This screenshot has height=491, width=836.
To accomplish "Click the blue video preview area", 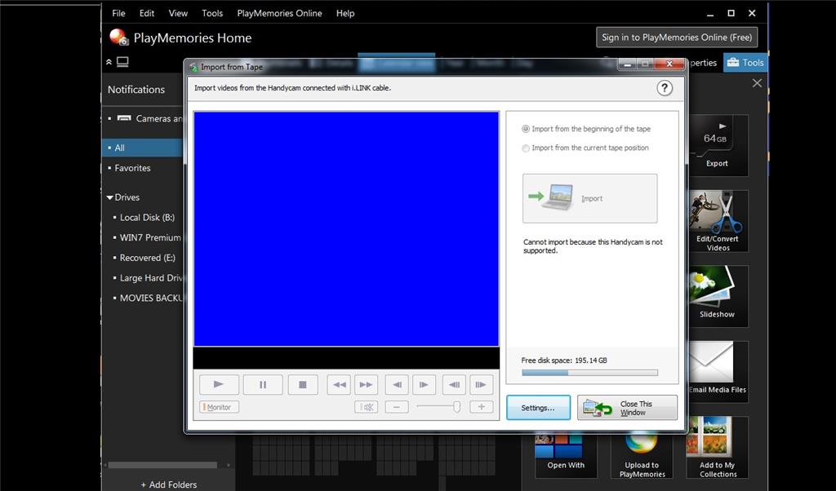I will [x=346, y=229].
